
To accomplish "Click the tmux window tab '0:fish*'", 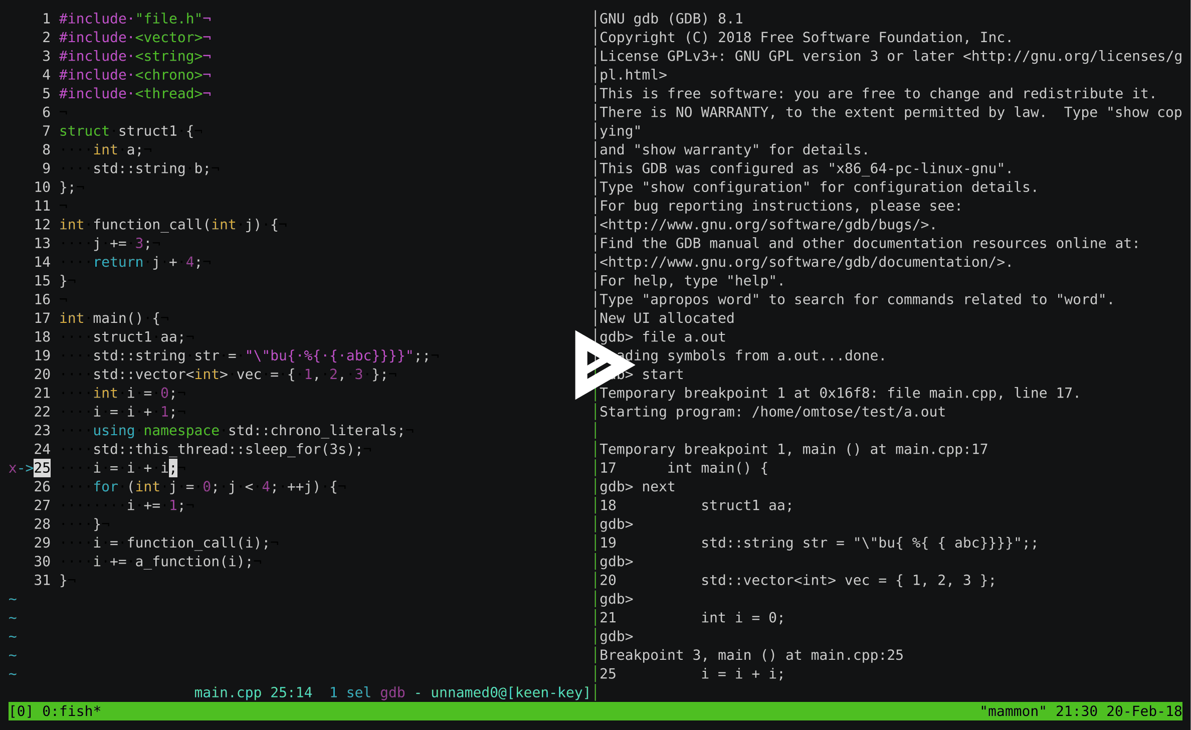I will click(72, 711).
